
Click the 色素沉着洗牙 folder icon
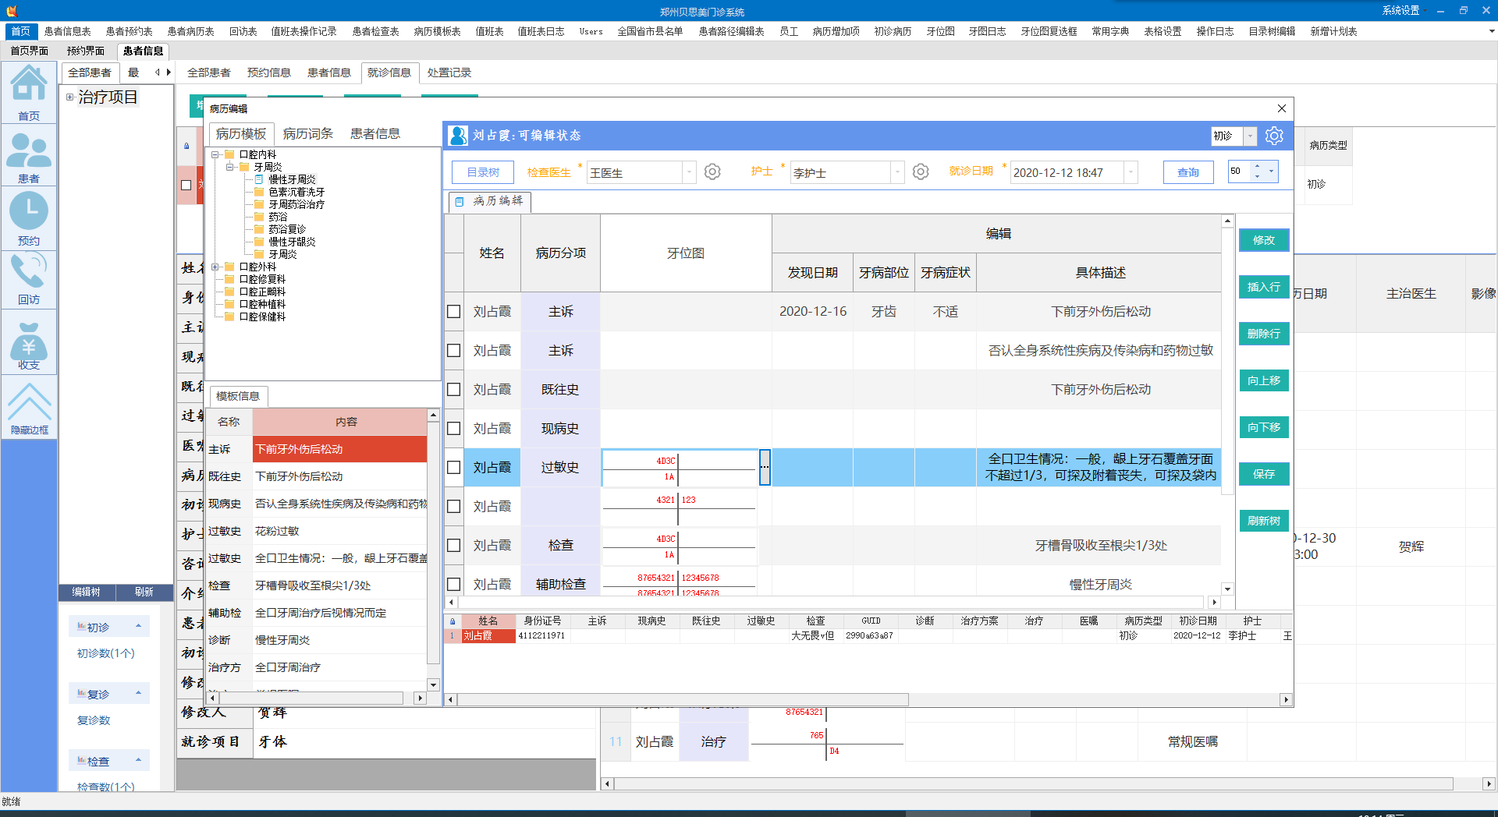[259, 192]
